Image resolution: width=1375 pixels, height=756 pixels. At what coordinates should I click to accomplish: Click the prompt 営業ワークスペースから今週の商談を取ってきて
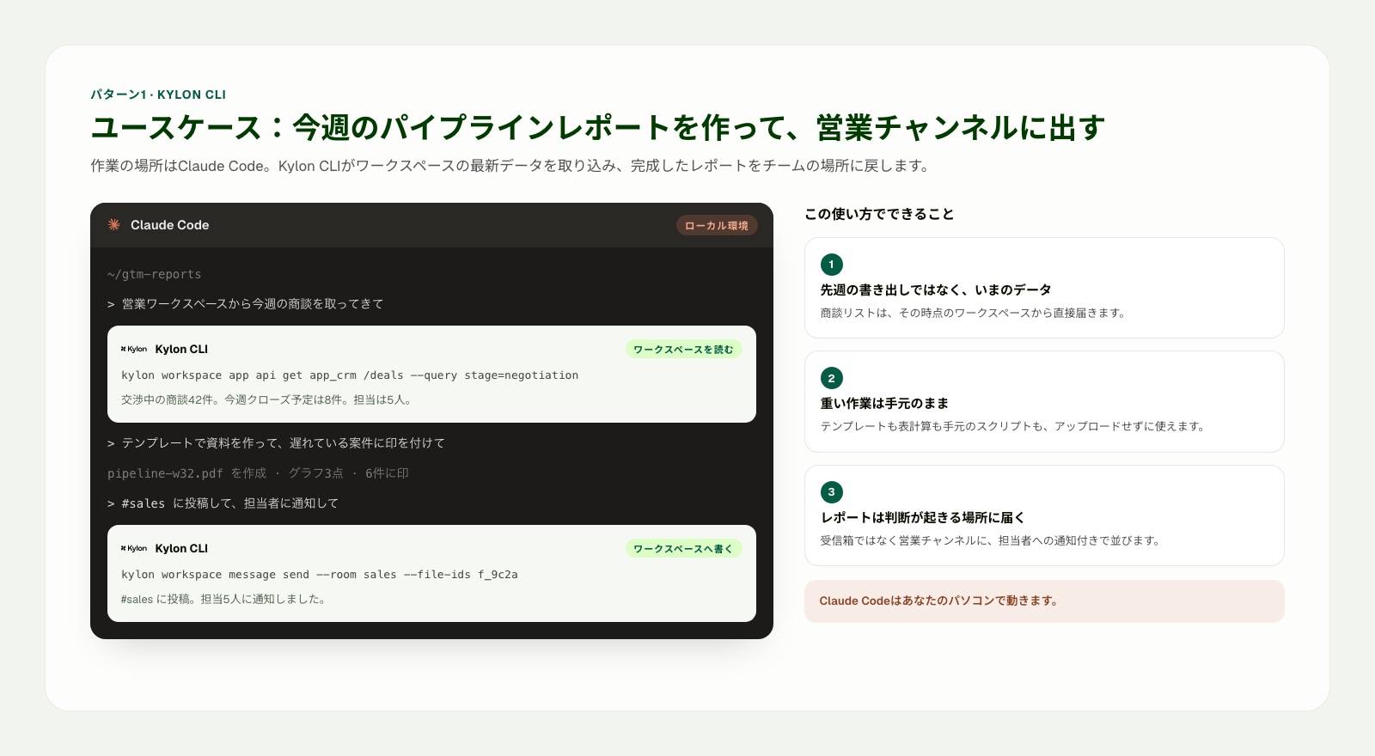point(246,304)
